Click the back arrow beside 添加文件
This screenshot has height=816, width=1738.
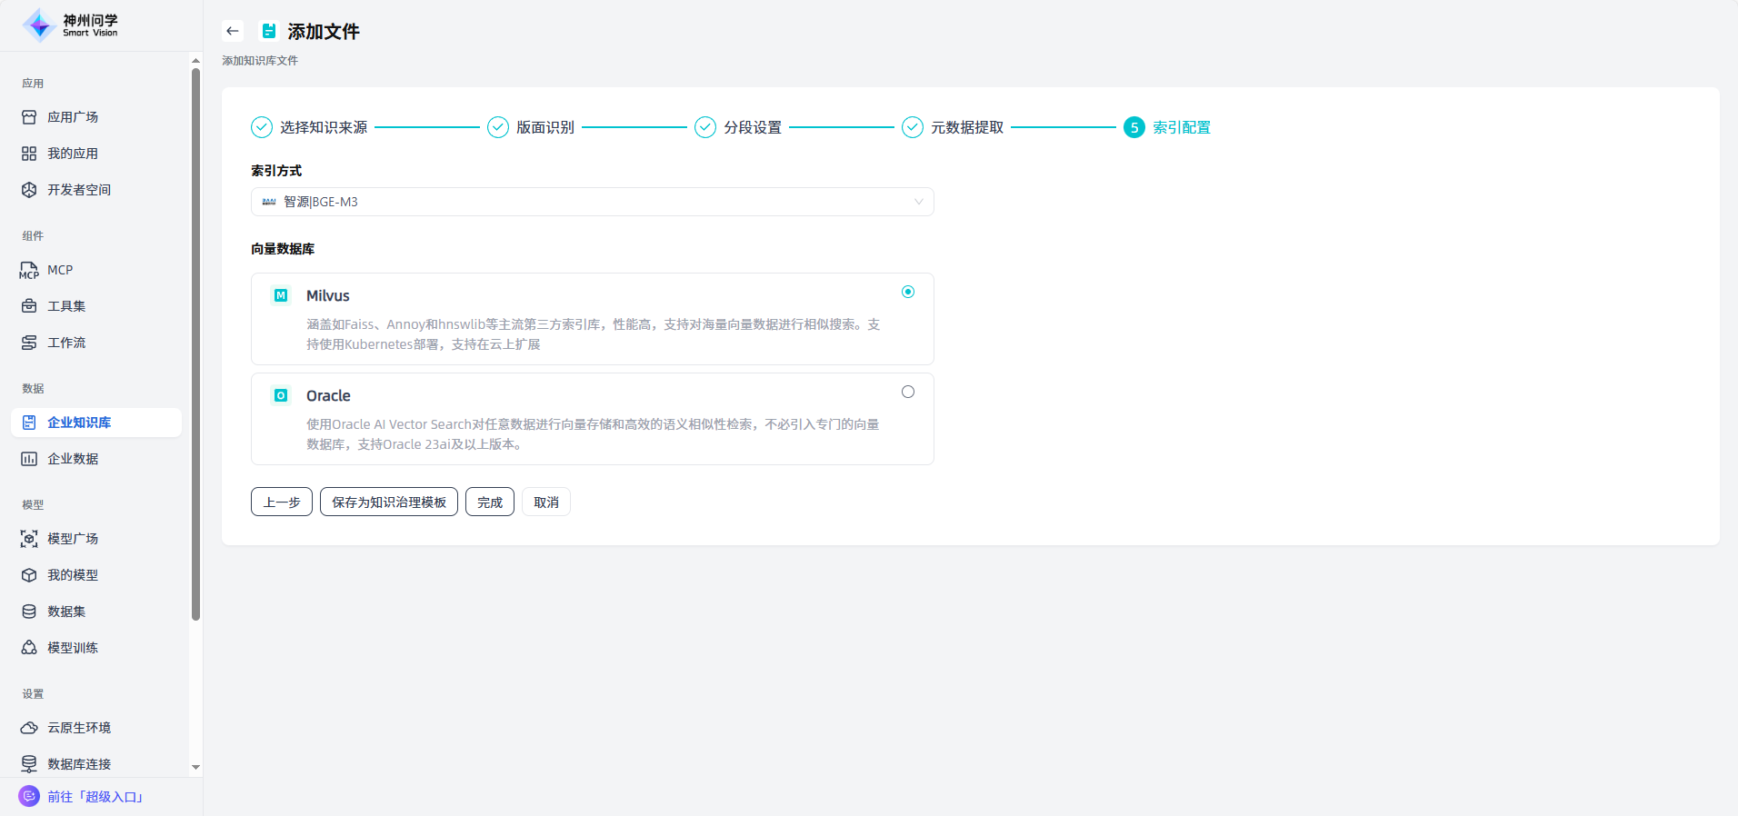233,31
